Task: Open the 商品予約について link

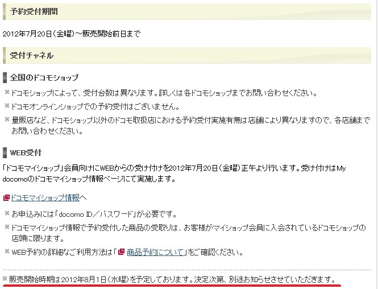Action: coord(155,253)
